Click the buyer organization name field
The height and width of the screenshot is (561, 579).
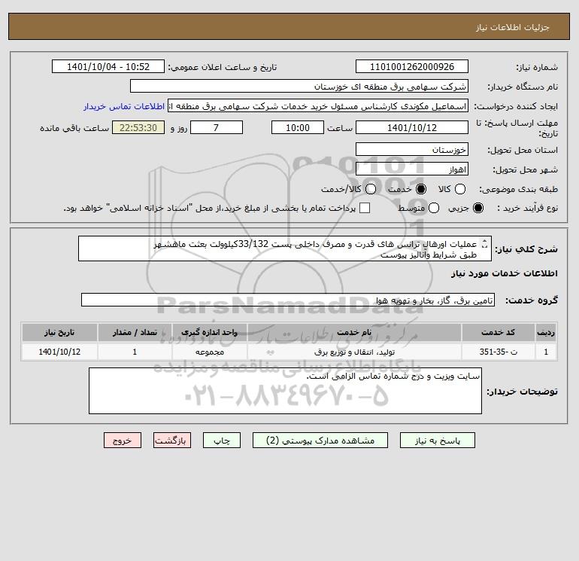(299, 86)
